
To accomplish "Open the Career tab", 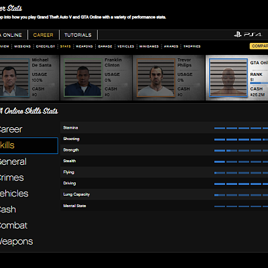I will (44, 35).
